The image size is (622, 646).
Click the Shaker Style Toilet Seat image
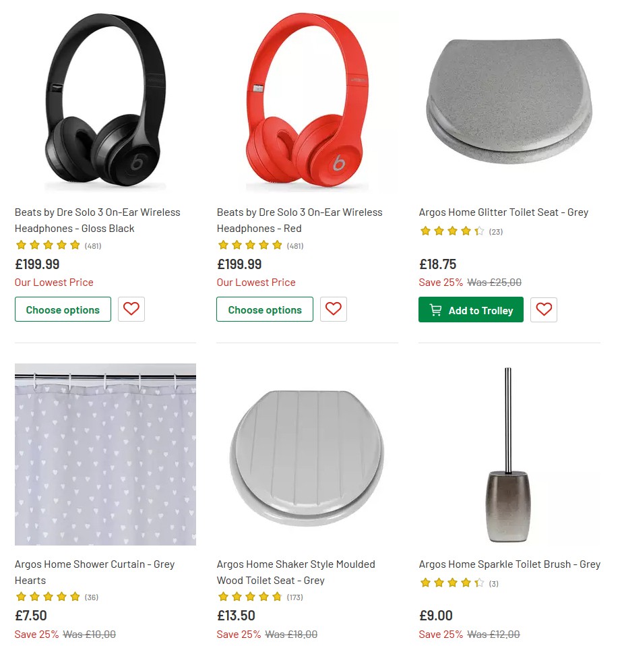pos(307,454)
